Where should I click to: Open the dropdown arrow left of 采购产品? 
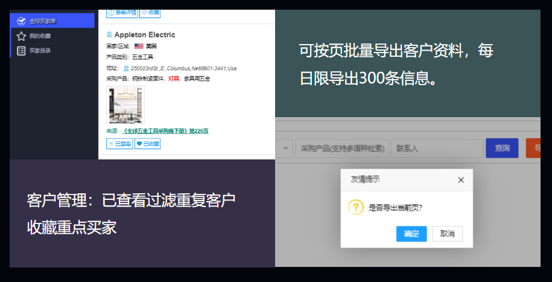click(285, 148)
